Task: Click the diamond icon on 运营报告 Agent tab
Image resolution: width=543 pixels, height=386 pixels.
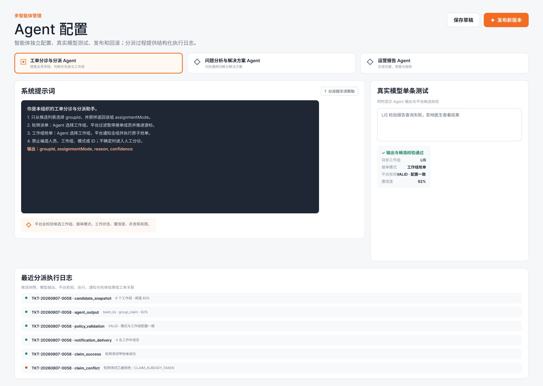Action: tap(370, 62)
